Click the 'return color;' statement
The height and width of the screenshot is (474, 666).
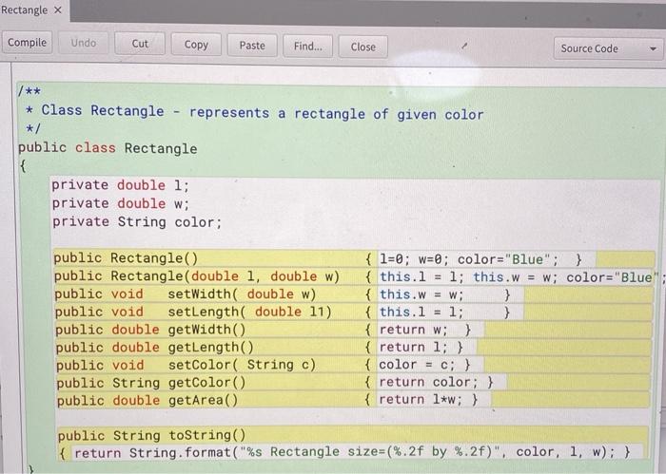click(428, 382)
